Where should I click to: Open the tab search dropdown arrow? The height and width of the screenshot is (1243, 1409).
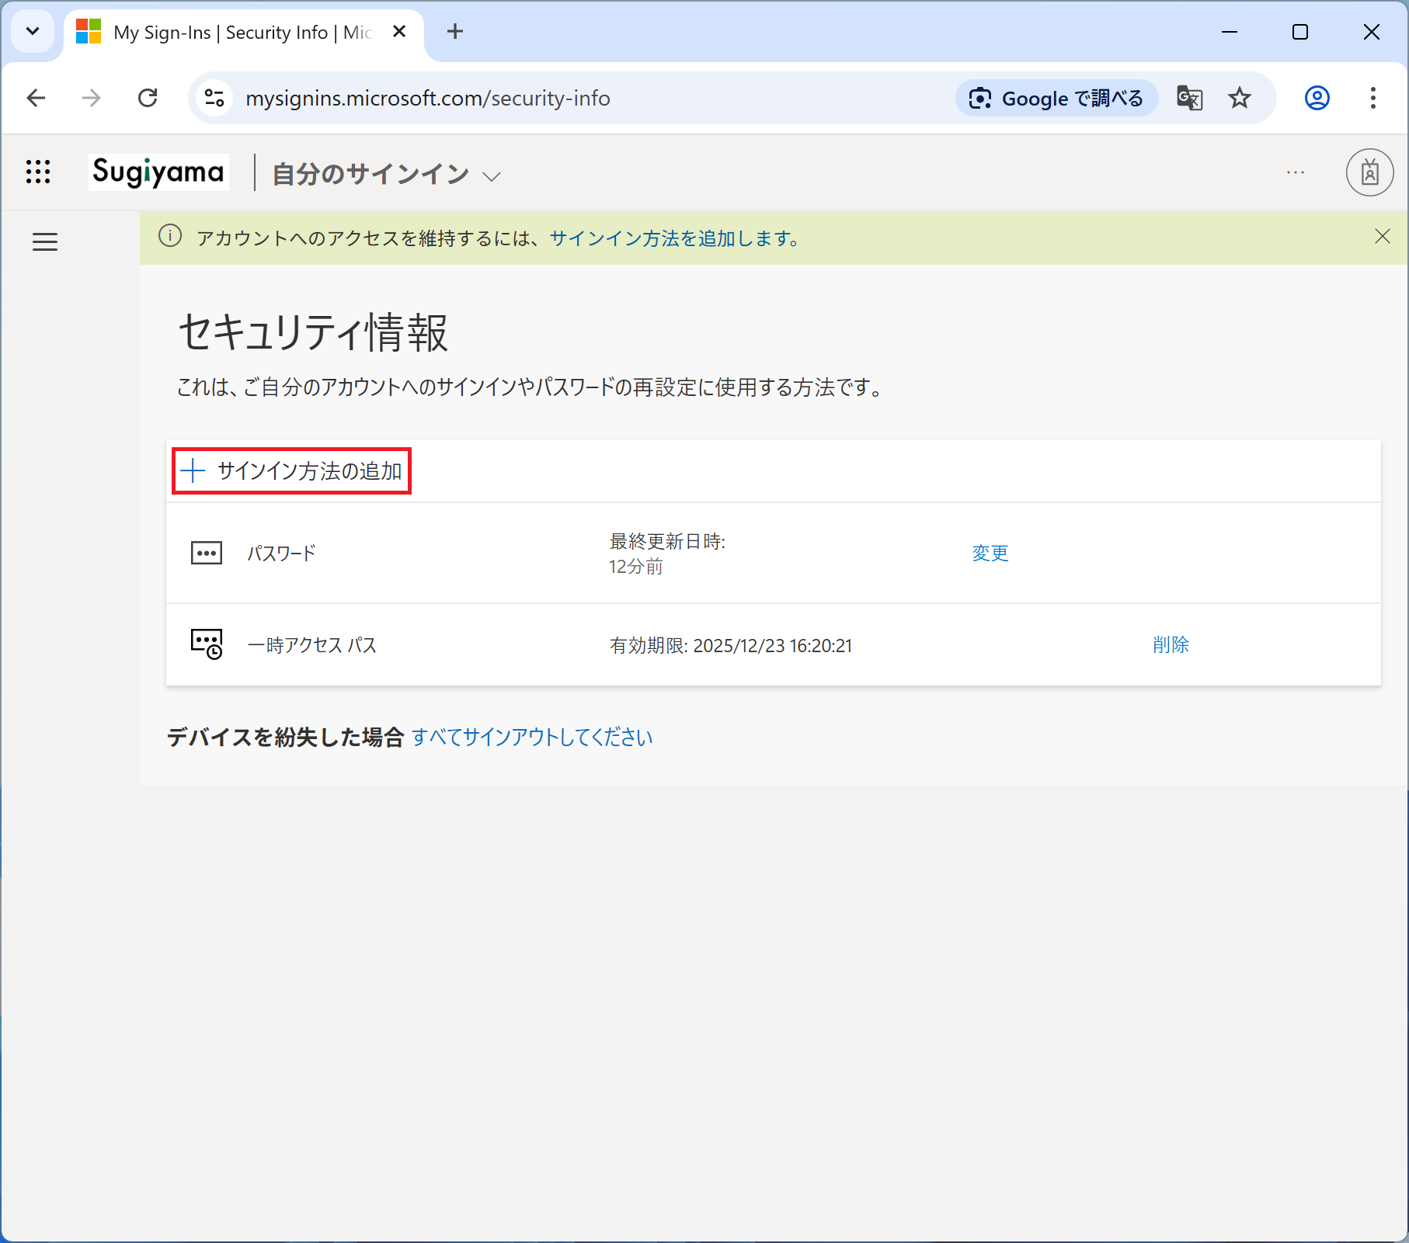(33, 32)
